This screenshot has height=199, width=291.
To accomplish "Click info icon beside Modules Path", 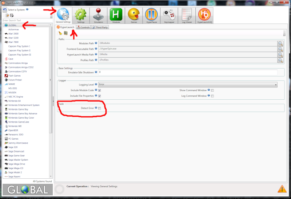I will coord(96,43).
